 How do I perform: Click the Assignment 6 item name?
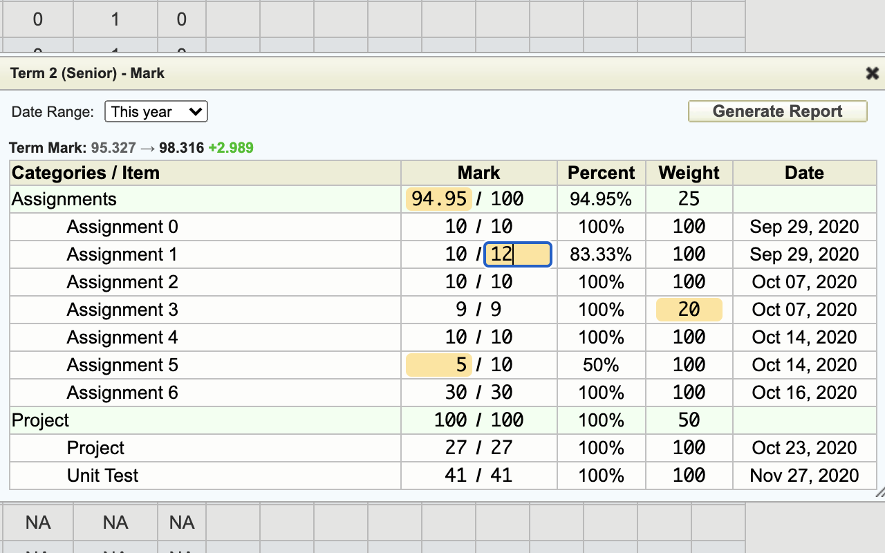[122, 393]
